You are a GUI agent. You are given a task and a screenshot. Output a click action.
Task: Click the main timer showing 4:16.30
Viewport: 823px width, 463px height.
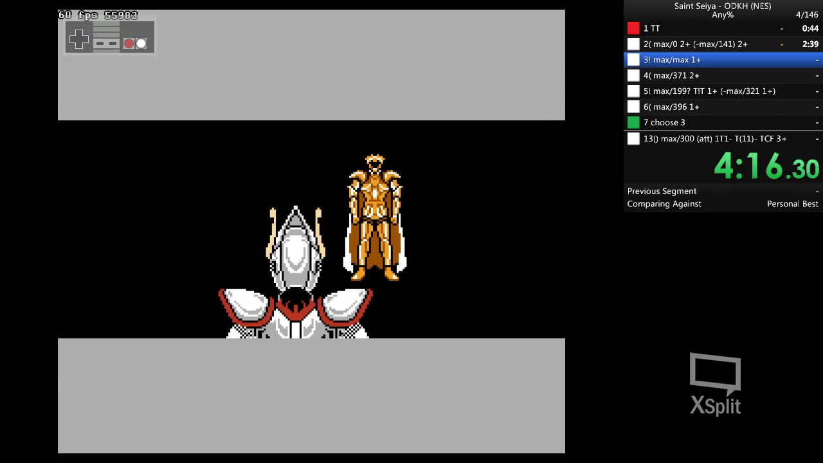(766, 167)
